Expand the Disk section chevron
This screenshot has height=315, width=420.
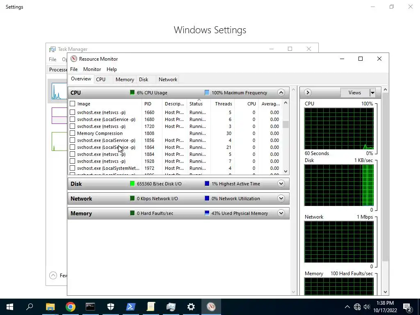281,183
